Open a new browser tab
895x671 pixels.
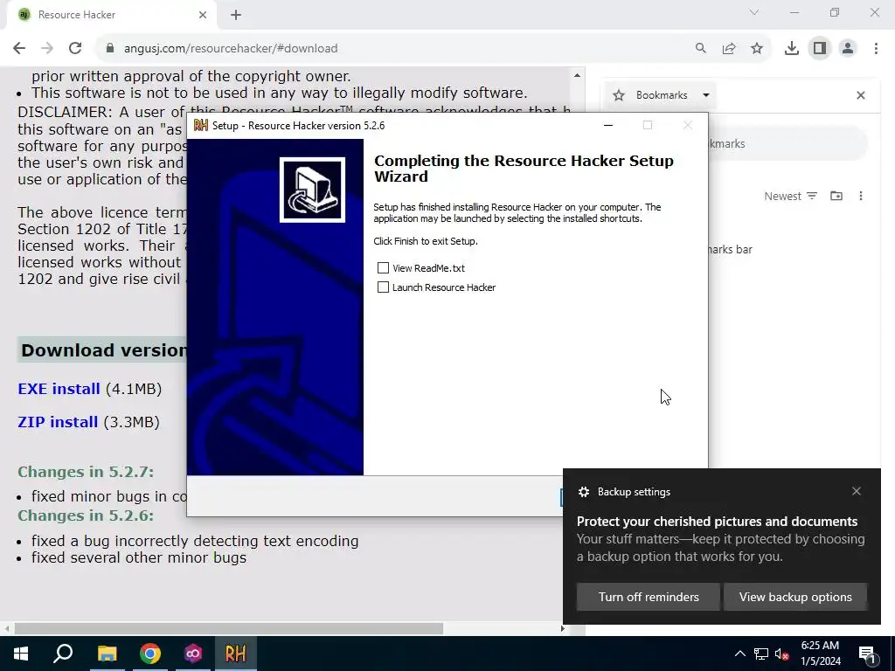[x=236, y=15]
